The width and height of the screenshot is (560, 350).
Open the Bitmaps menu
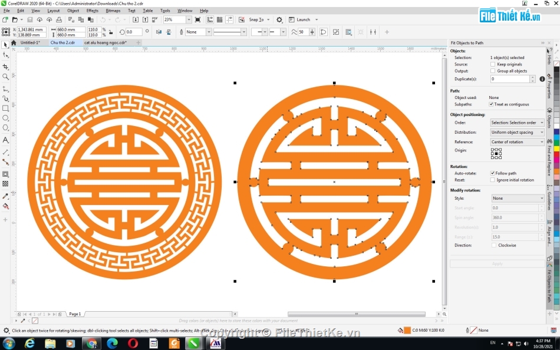coord(113,11)
